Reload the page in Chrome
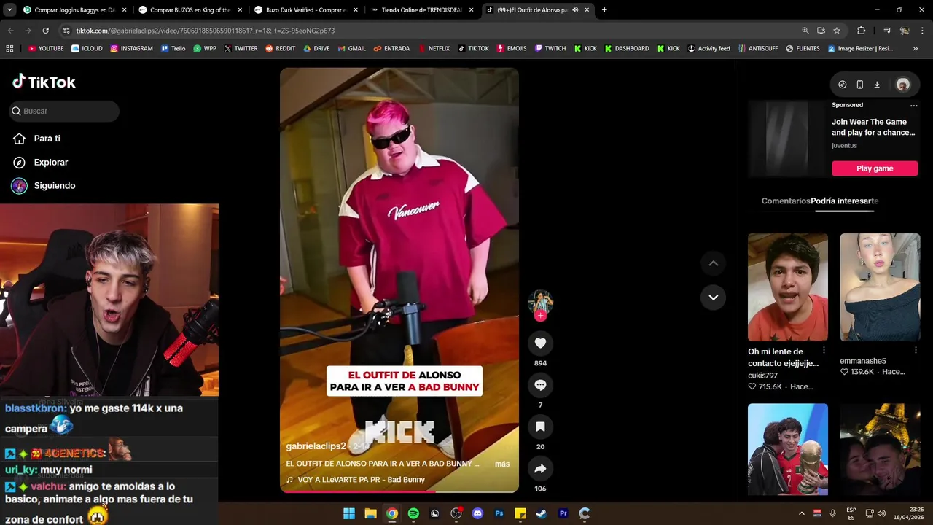This screenshot has height=525, width=933. 45,31
